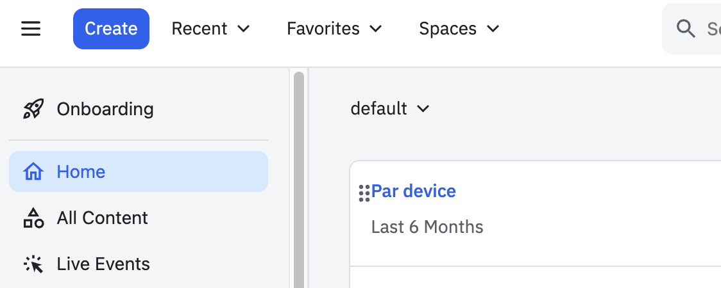This screenshot has width=721, height=288.
Task: Click the sidebar vertical scrollbar
Action: point(298,179)
